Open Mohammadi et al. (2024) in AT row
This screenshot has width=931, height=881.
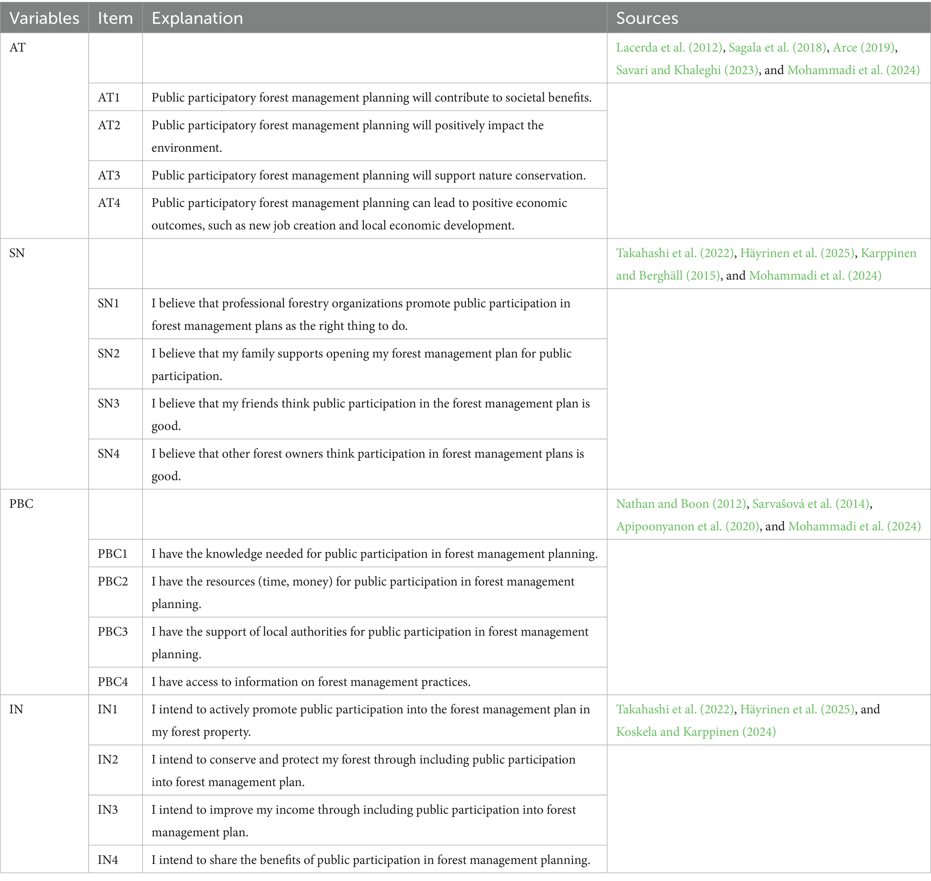853,70
